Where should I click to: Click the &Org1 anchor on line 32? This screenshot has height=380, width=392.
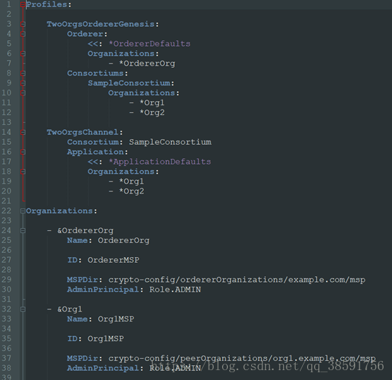69,309
